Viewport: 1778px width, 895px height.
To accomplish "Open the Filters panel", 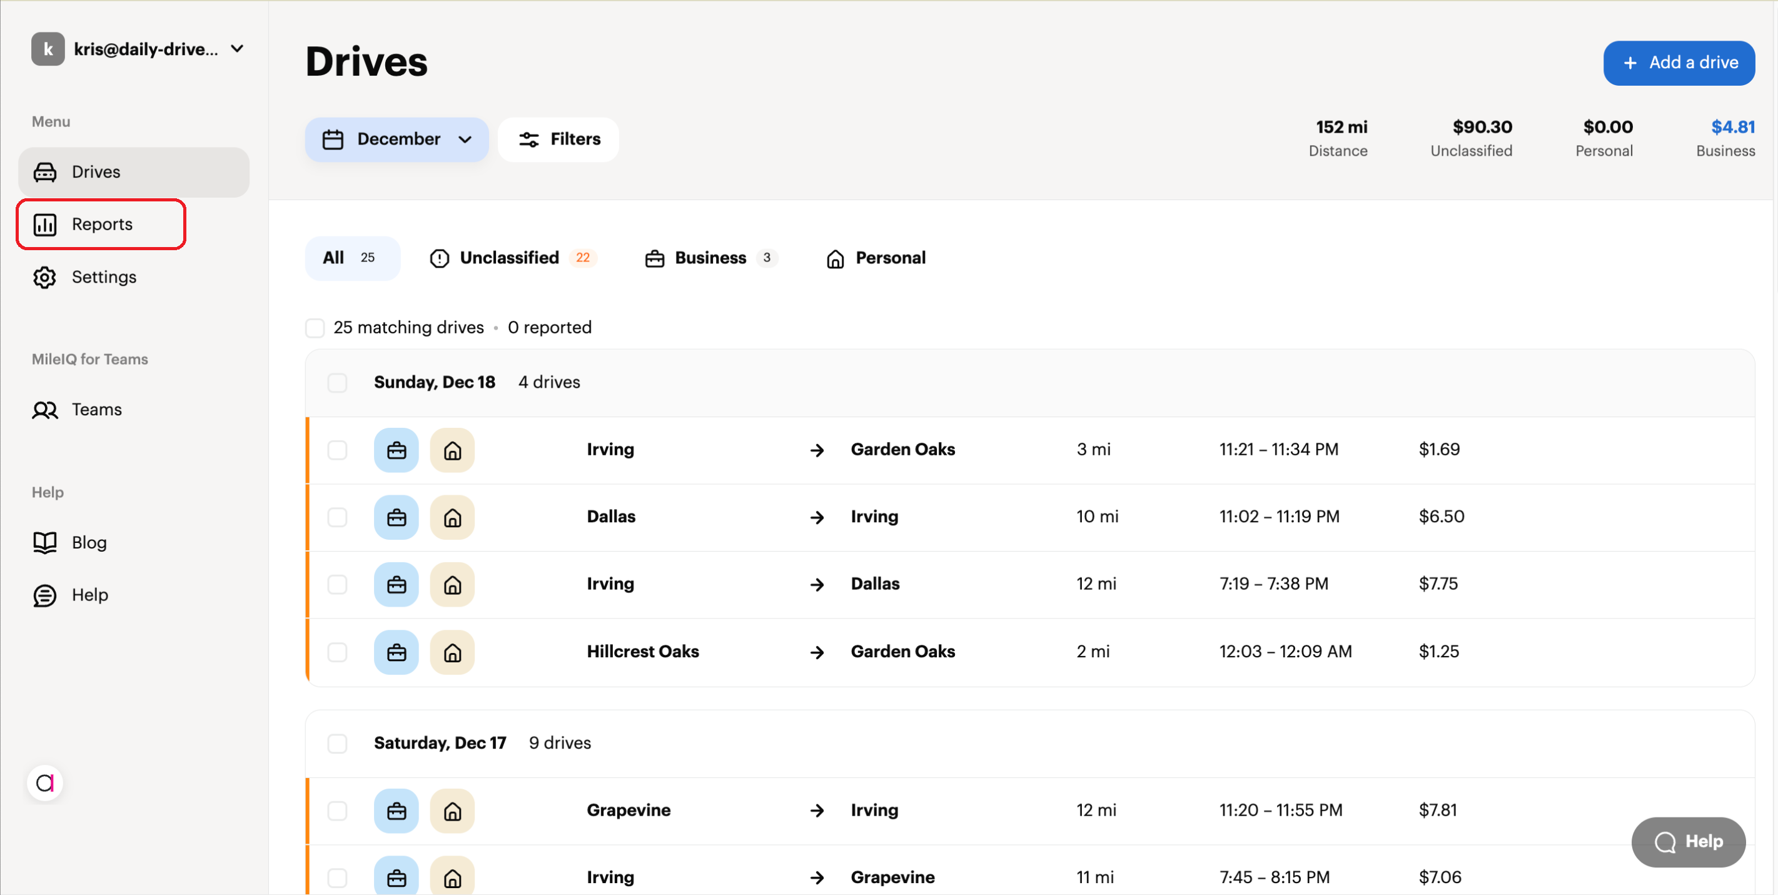I will coord(558,139).
